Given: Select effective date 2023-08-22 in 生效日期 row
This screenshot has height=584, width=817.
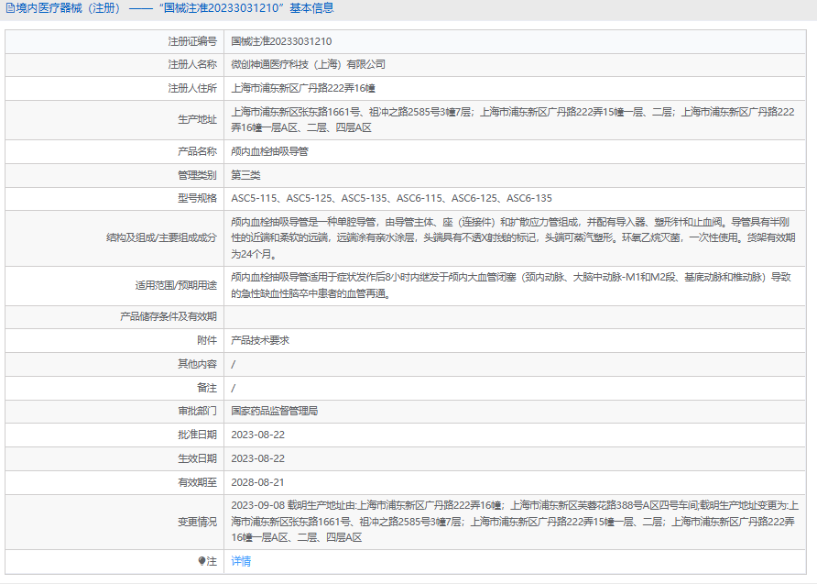Looking at the screenshot, I should click(x=258, y=458).
